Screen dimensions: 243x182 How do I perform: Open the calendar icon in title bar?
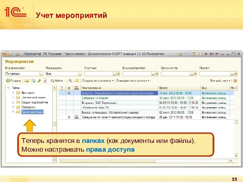pos(199,54)
